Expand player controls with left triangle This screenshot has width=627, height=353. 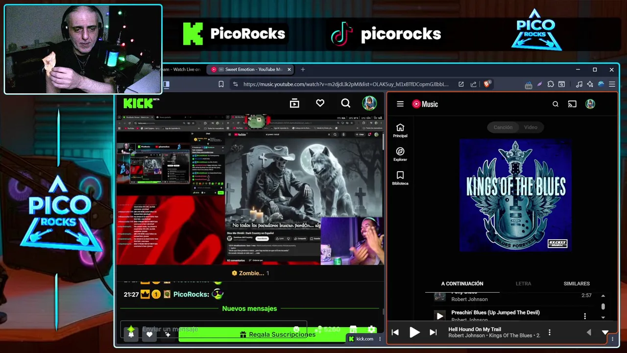(589, 332)
